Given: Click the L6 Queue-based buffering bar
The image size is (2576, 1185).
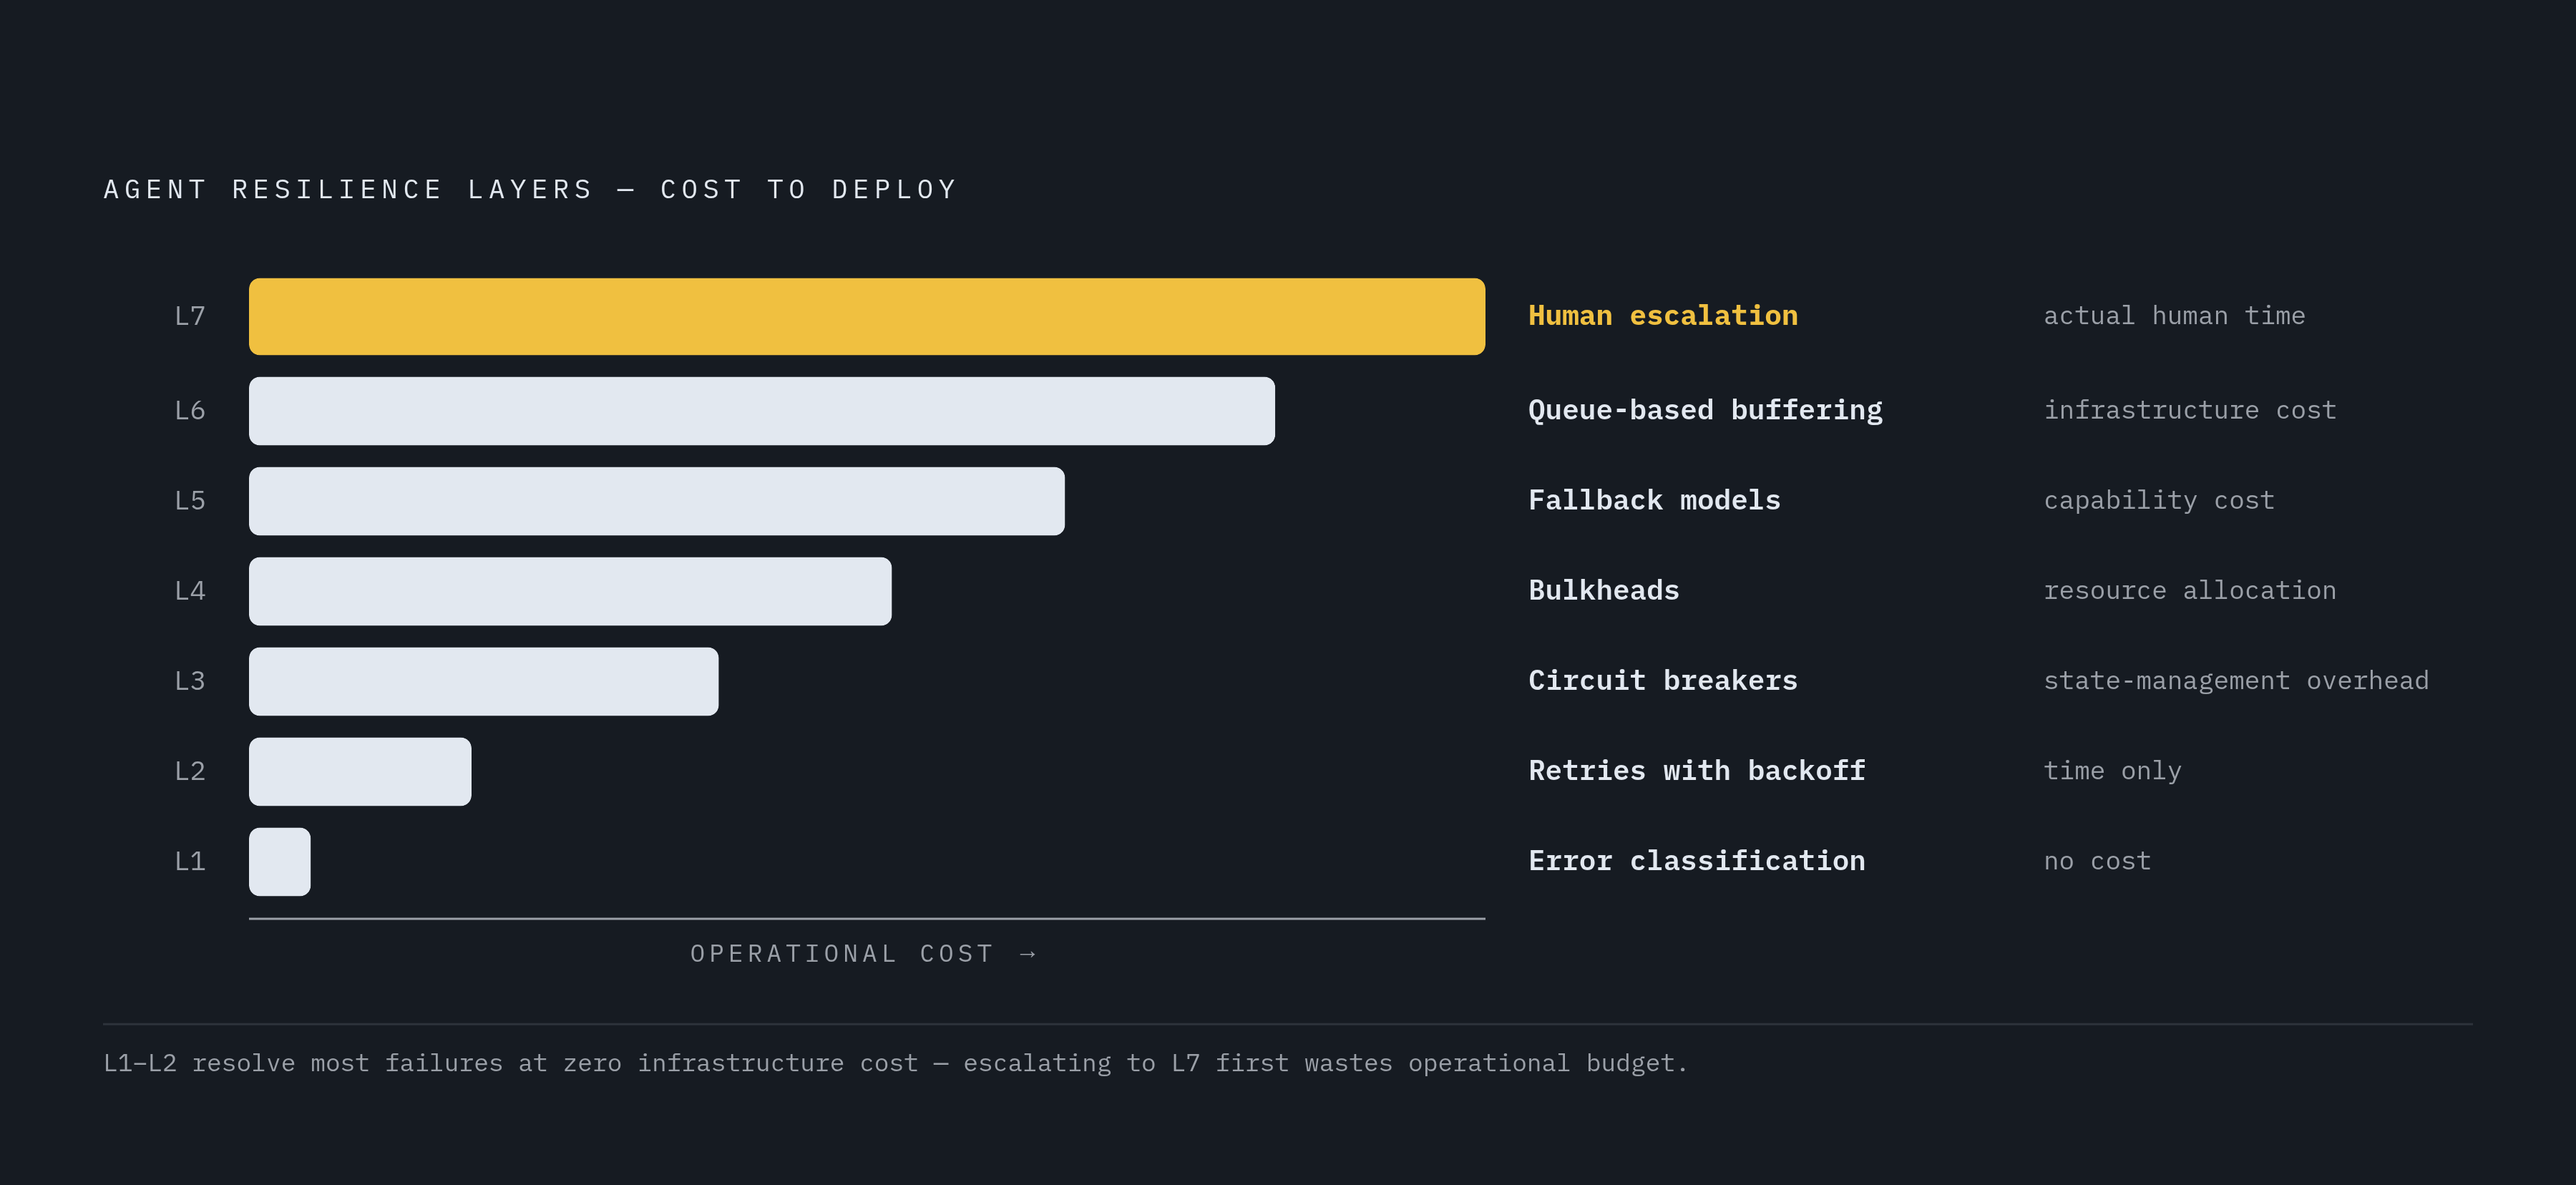Looking at the screenshot, I should [x=762, y=411].
